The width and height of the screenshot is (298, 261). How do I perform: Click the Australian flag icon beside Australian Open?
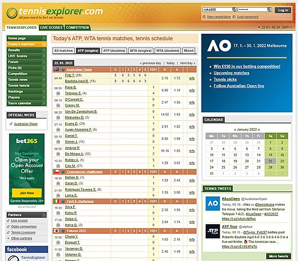57,70
